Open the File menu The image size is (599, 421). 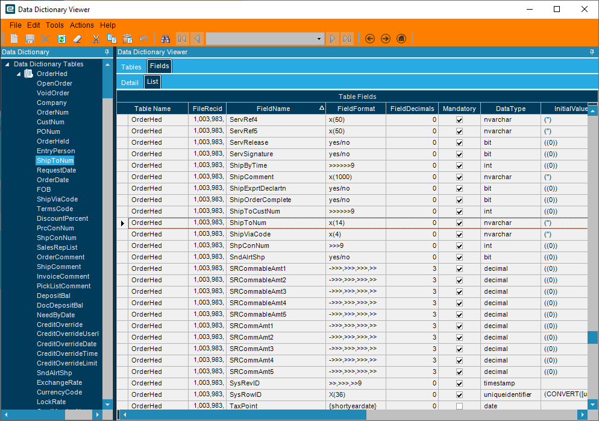click(15, 25)
